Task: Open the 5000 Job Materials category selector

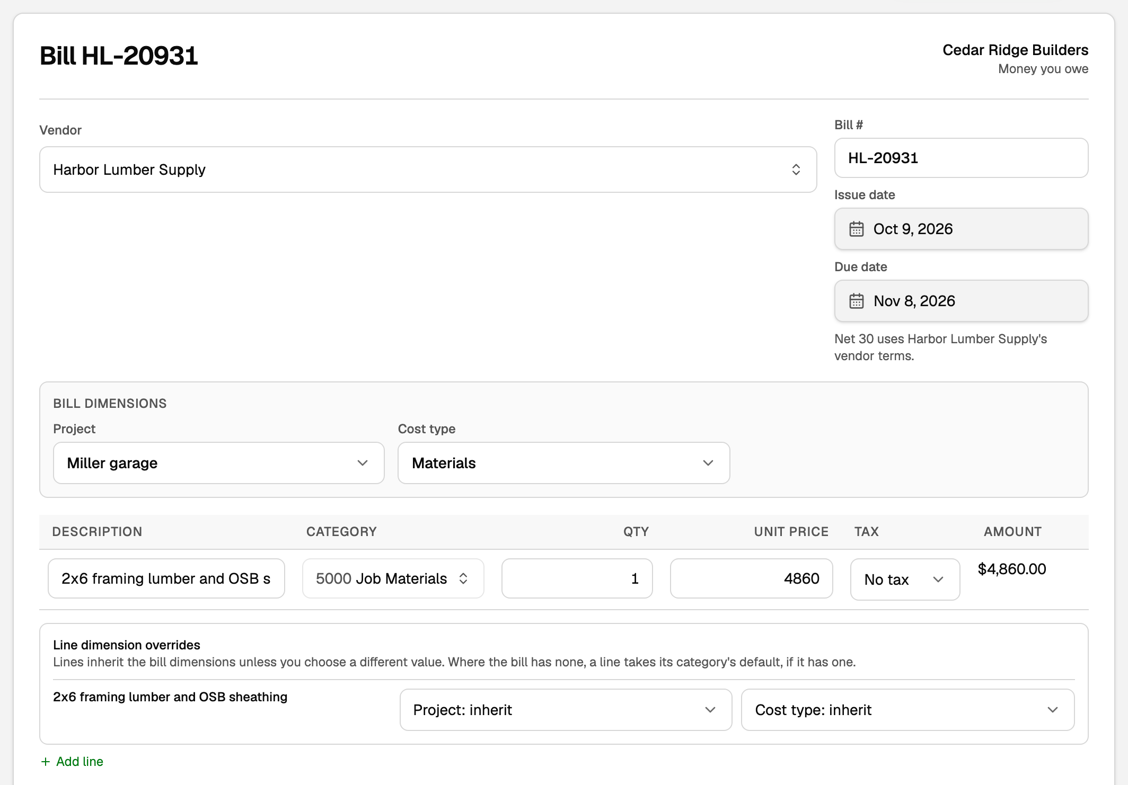Action: 393,578
